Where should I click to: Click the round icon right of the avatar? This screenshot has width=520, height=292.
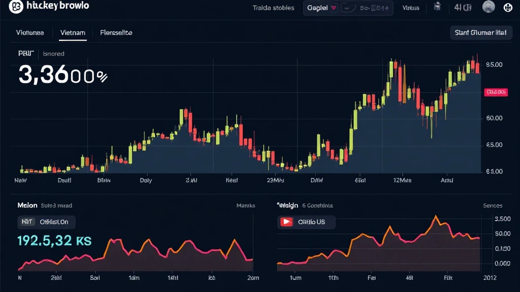point(507,8)
